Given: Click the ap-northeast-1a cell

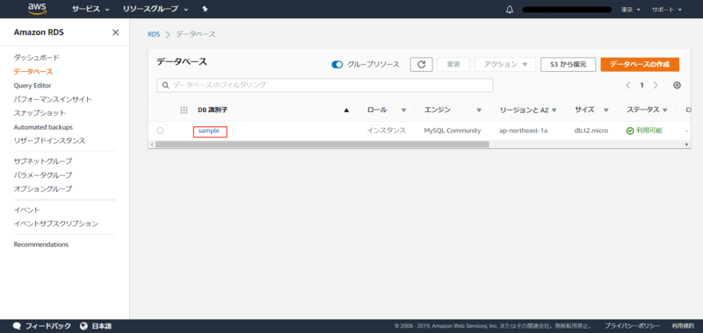Looking at the screenshot, I should point(523,131).
